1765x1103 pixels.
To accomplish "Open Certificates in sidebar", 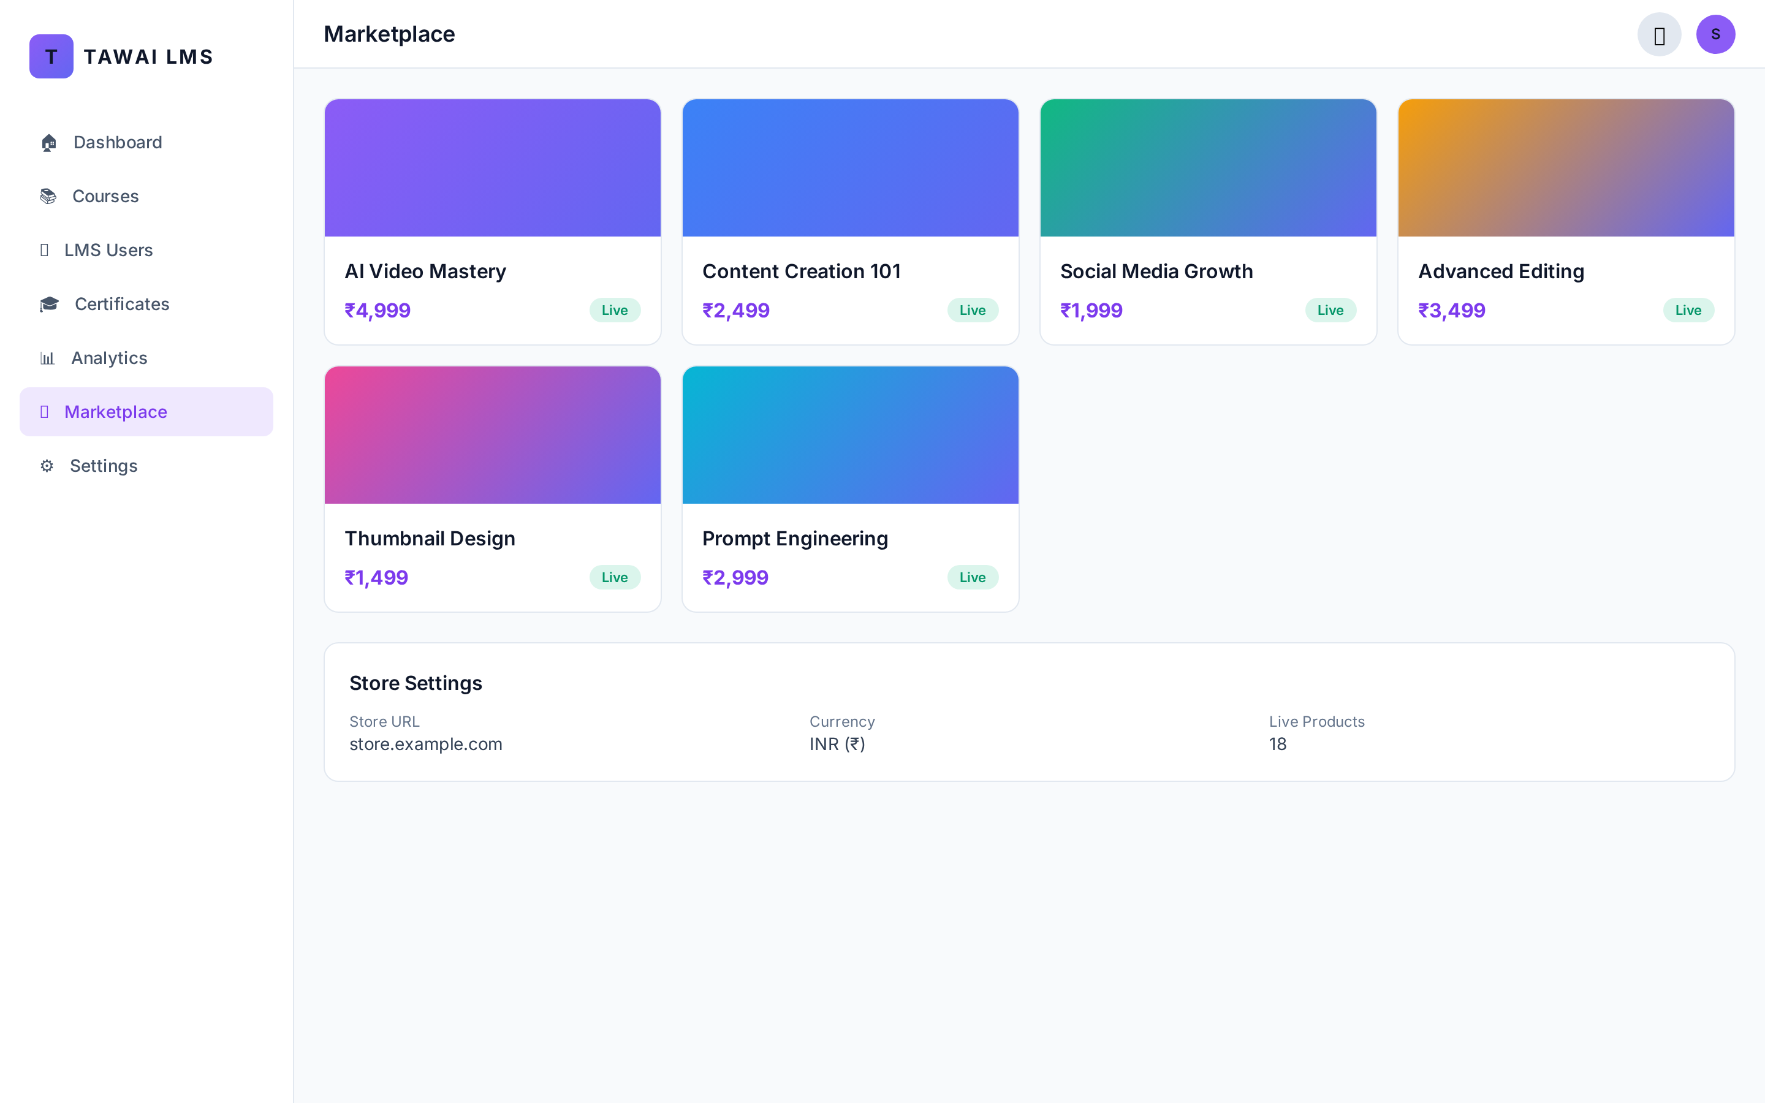I will (146, 304).
